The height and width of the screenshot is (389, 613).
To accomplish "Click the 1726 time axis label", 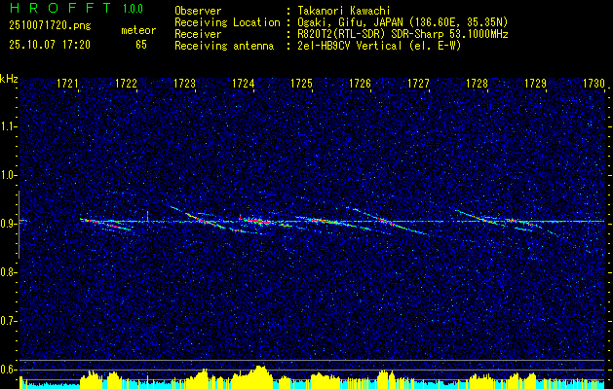I will coord(360,84).
